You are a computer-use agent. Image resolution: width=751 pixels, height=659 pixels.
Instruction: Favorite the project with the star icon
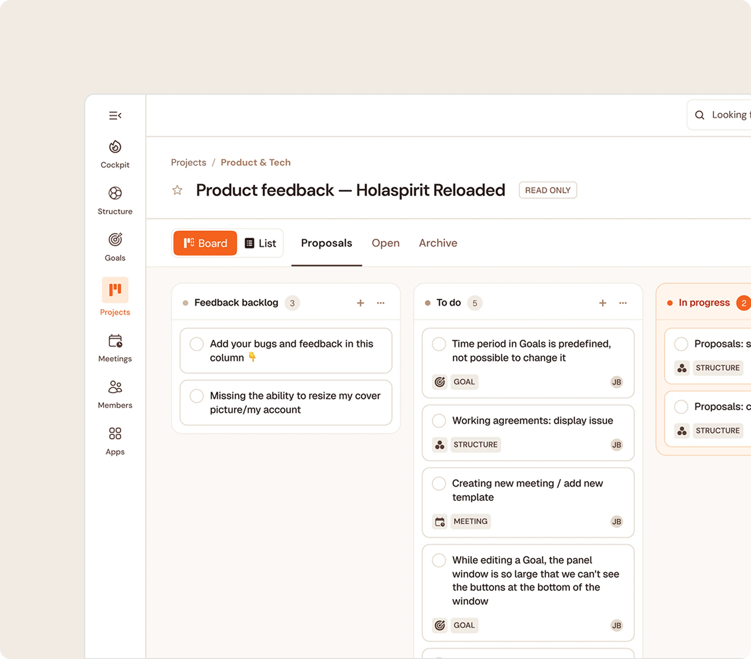(x=177, y=190)
